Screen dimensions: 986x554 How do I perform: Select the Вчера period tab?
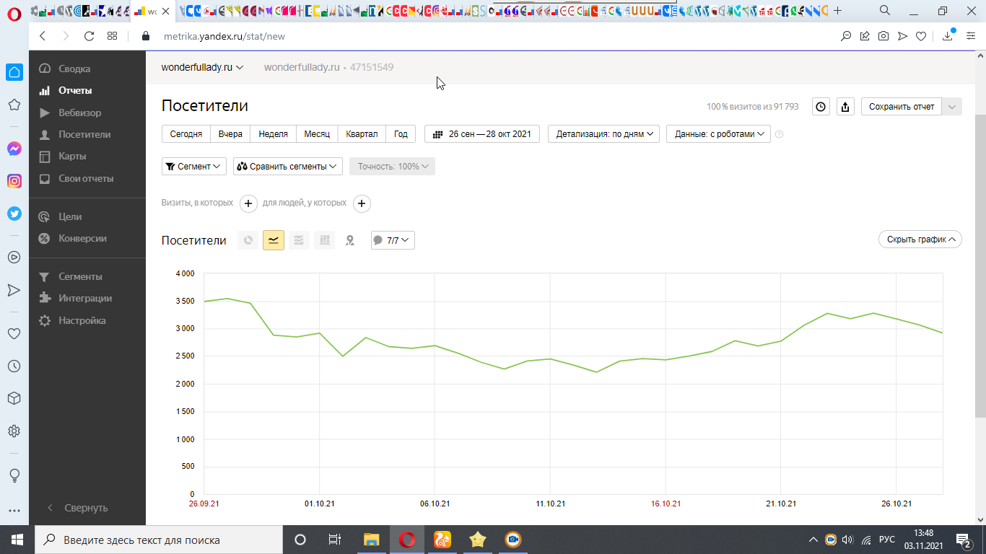[230, 134]
